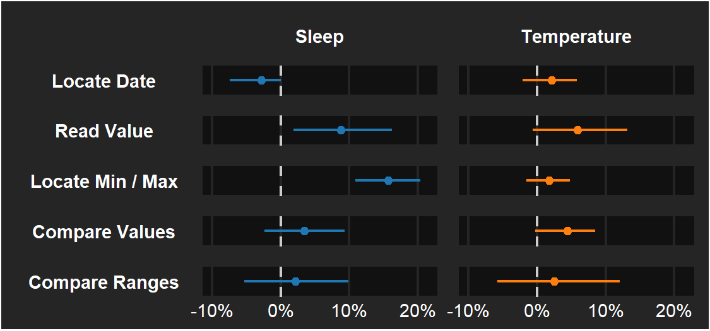Click the orange Temperature dot for Locate Date
The image size is (710, 331).
[552, 80]
